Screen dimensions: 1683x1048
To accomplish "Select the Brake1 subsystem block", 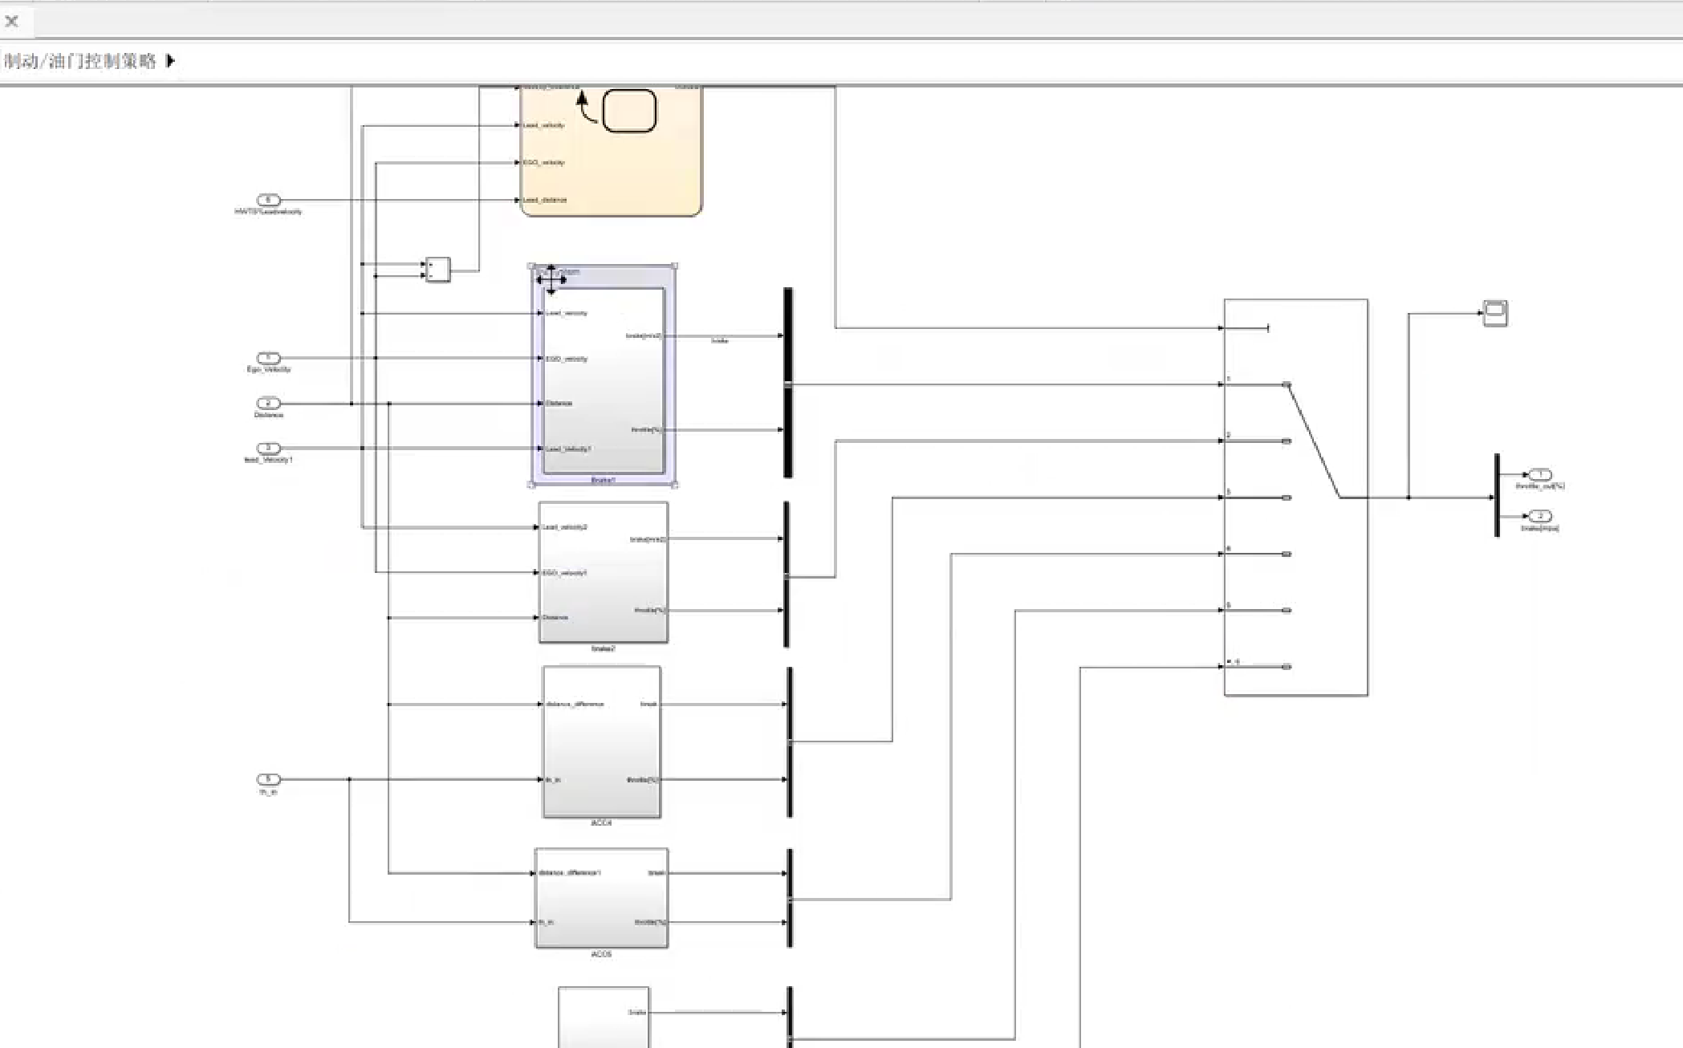I will [x=603, y=377].
